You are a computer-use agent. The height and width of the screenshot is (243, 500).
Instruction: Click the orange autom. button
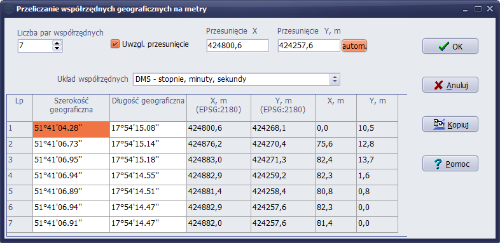(354, 46)
